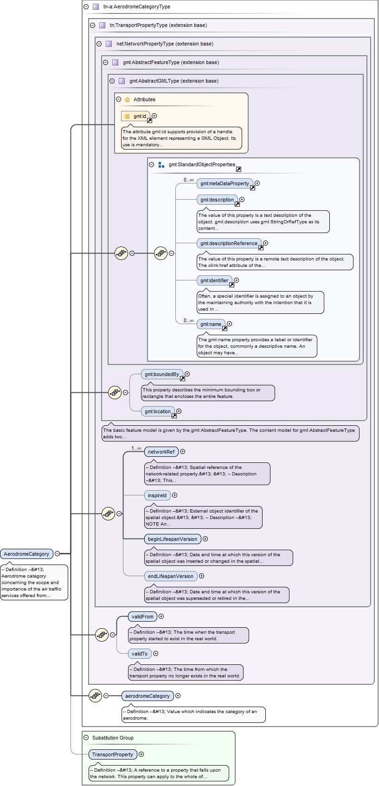This screenshot has height=786, width=379.
Task: Click sequence icon for gml:boundedBy group
Action: tap(115, 392)
